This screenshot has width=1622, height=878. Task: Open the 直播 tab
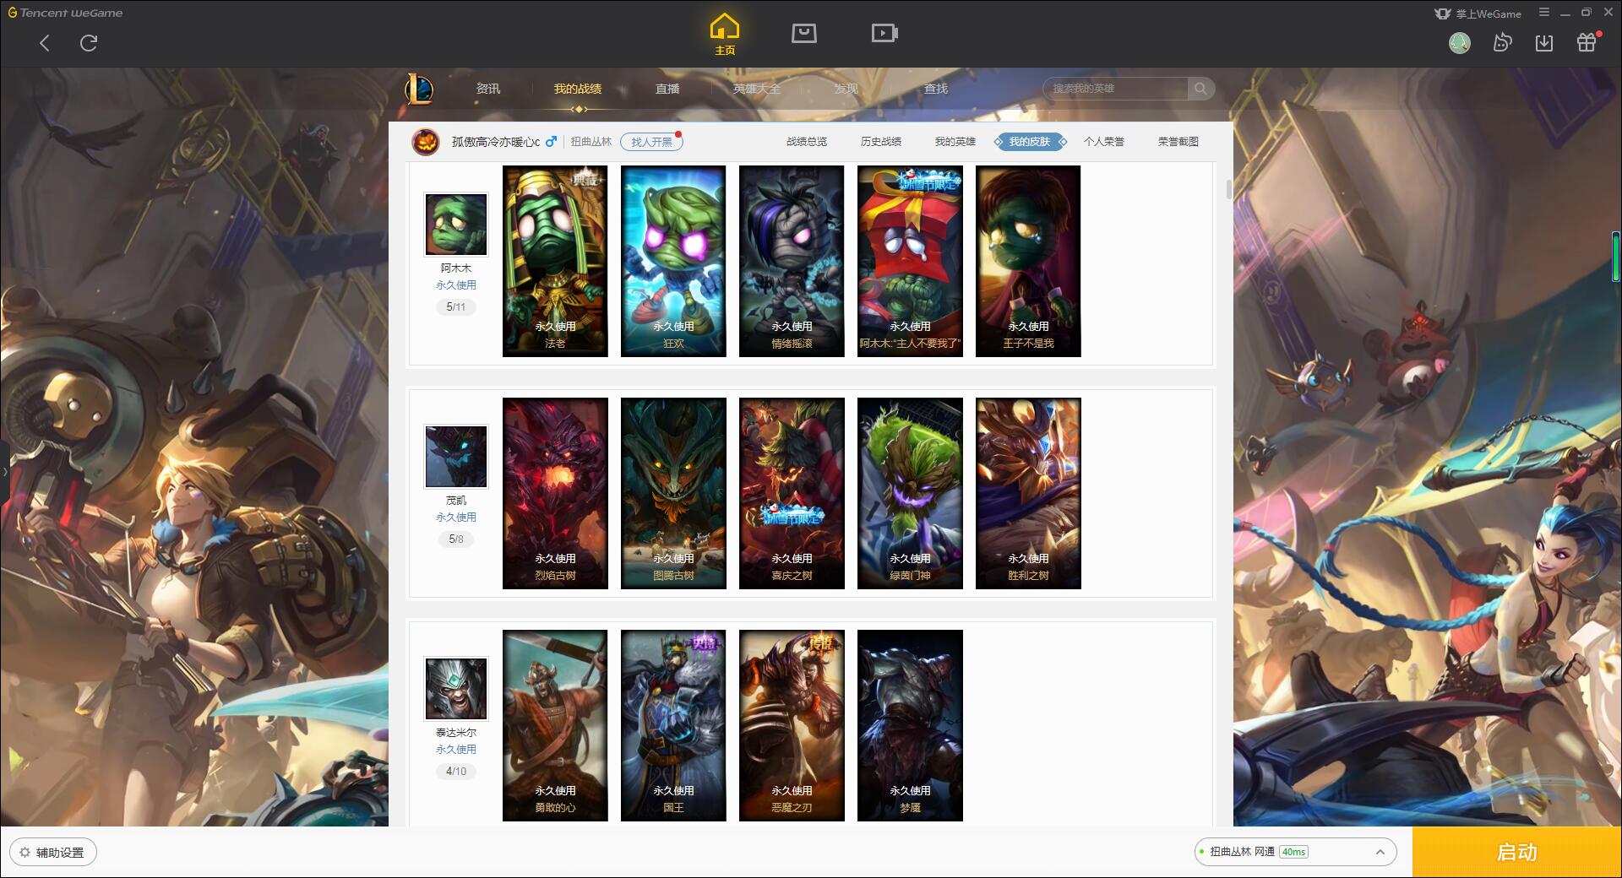[667, 89]
